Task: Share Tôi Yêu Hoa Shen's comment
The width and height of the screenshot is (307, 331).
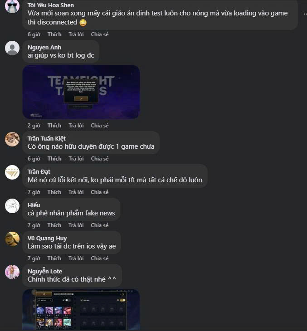Action: pos(100,34)
